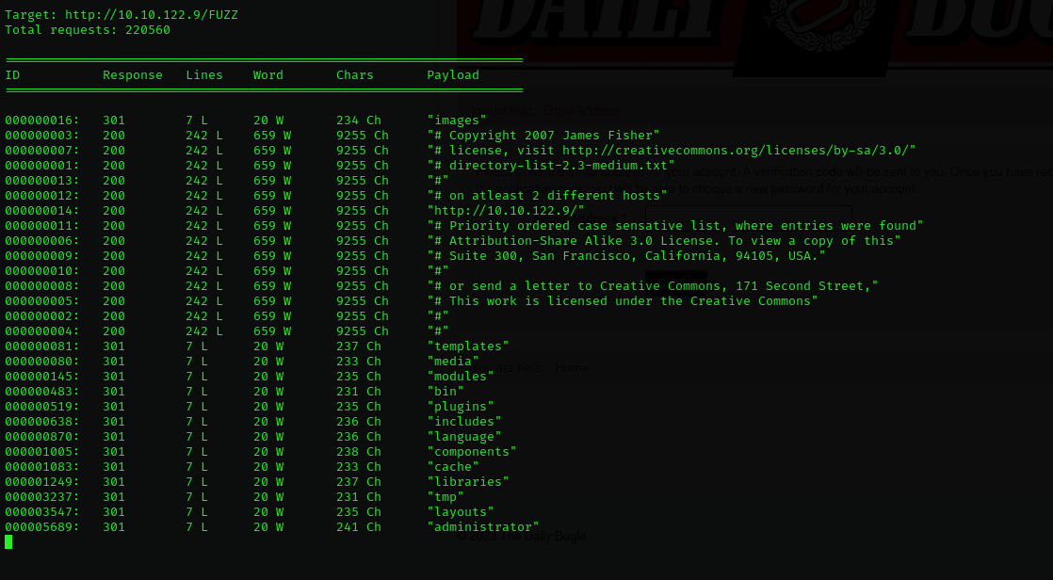Click the "libraries" payload result
The image size is (1053, 580).
[468, 482]
